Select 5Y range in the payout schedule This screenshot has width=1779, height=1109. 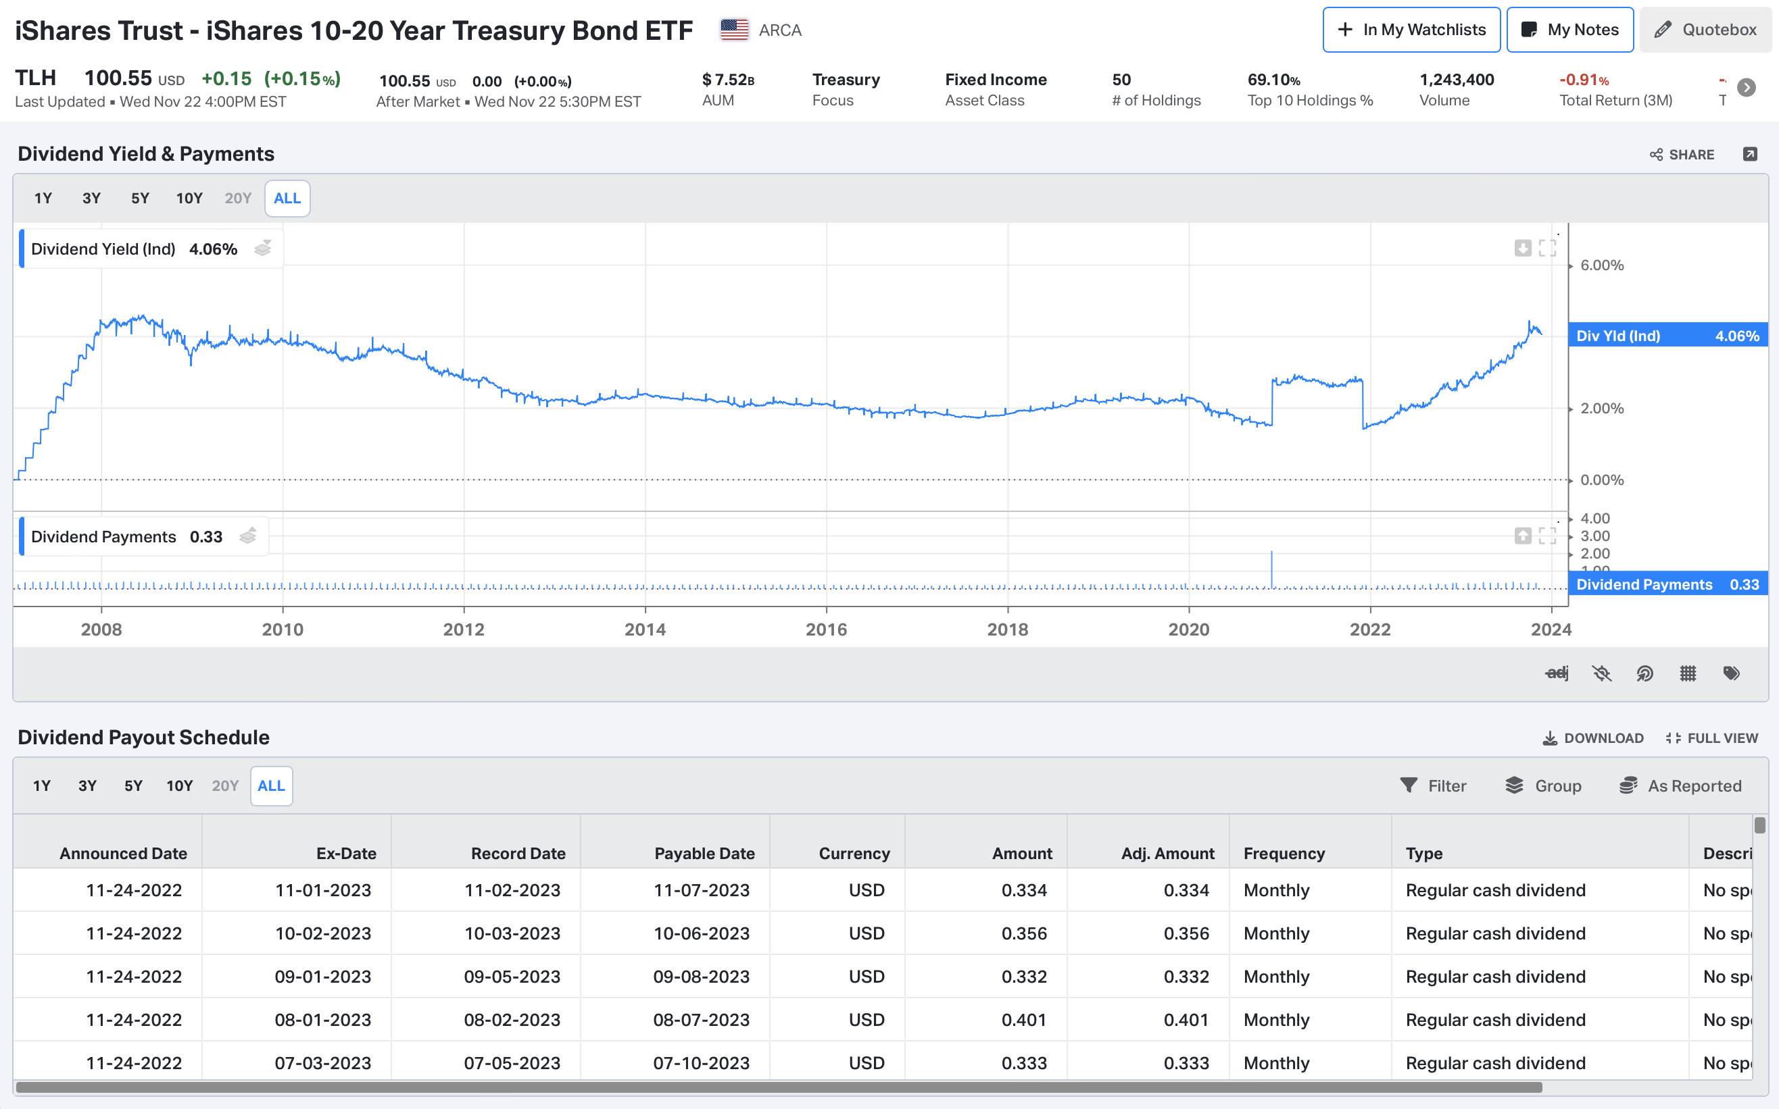[134, 785]
